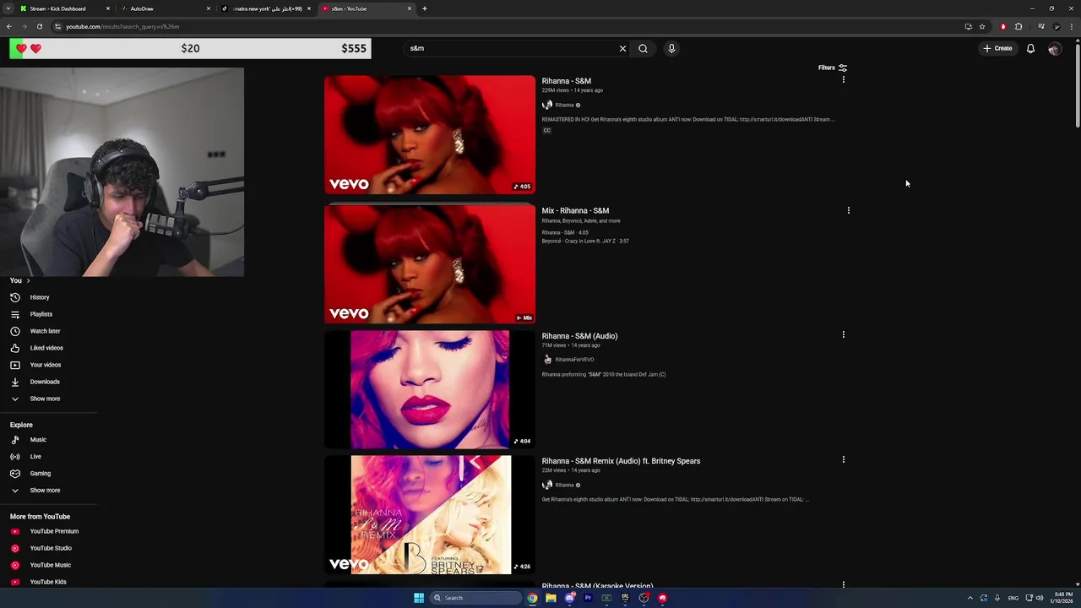Switch to Stream - Kick Dashboard tab

click(57, 8)
